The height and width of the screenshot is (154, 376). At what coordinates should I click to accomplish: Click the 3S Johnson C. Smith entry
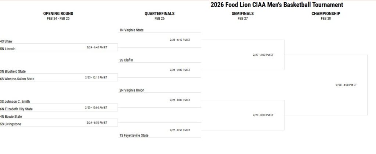pyautogui.click(x=15, y=102)
